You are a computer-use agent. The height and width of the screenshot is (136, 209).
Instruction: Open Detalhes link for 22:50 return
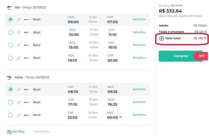click(x=139, y=115)
